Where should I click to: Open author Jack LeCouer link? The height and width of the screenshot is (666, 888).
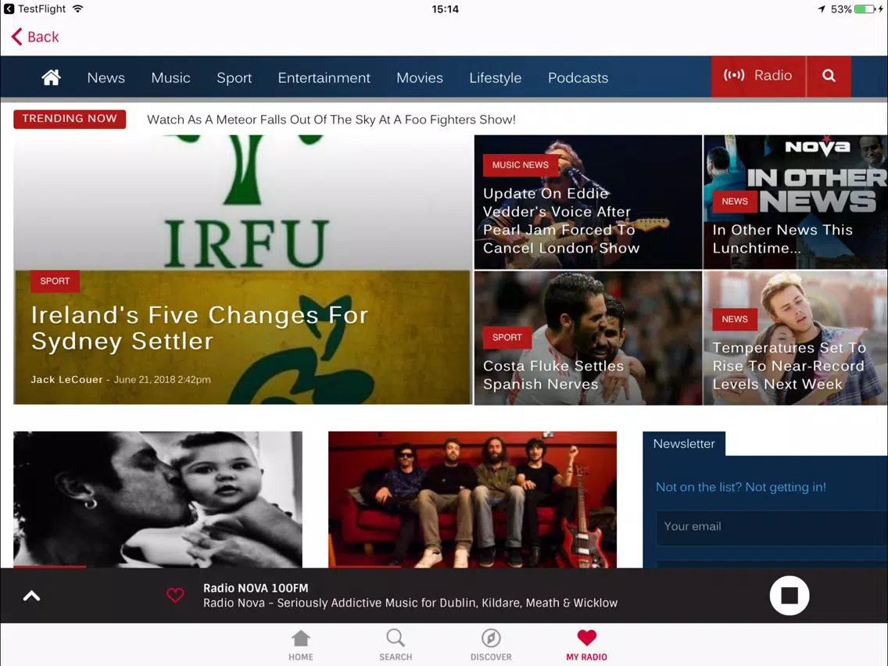[x=66, y=379]
